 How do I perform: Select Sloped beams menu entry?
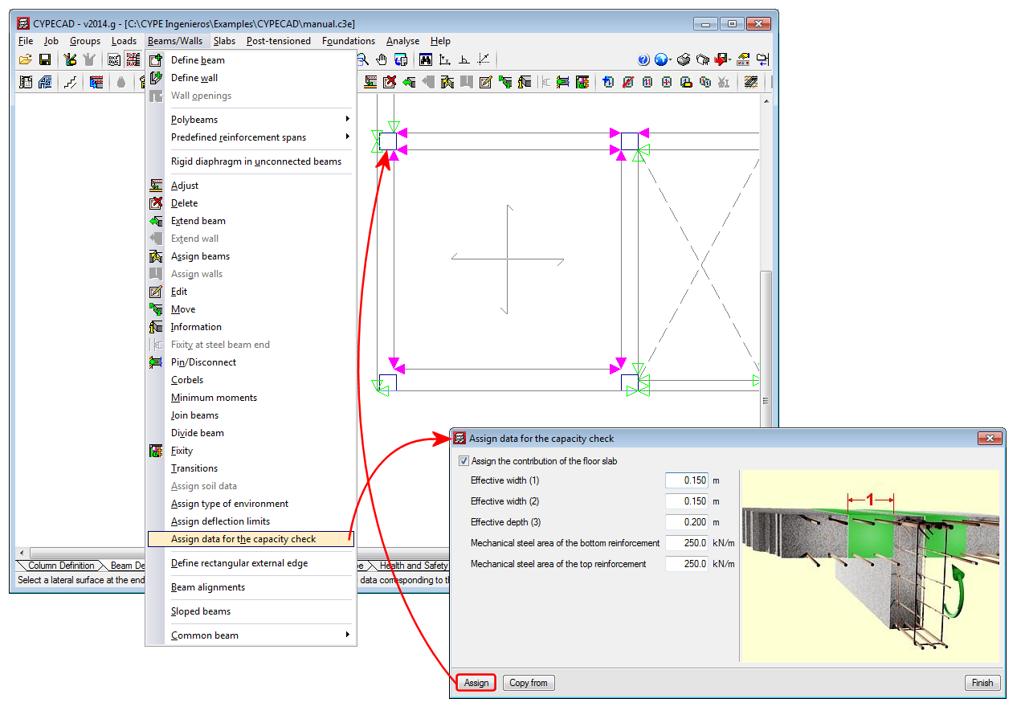[x=201, y=611]
